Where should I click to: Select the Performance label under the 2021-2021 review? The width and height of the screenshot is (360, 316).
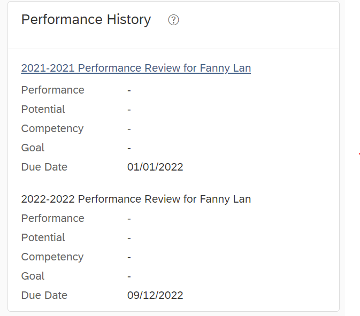pyautogui.click(x=53, y=90)
